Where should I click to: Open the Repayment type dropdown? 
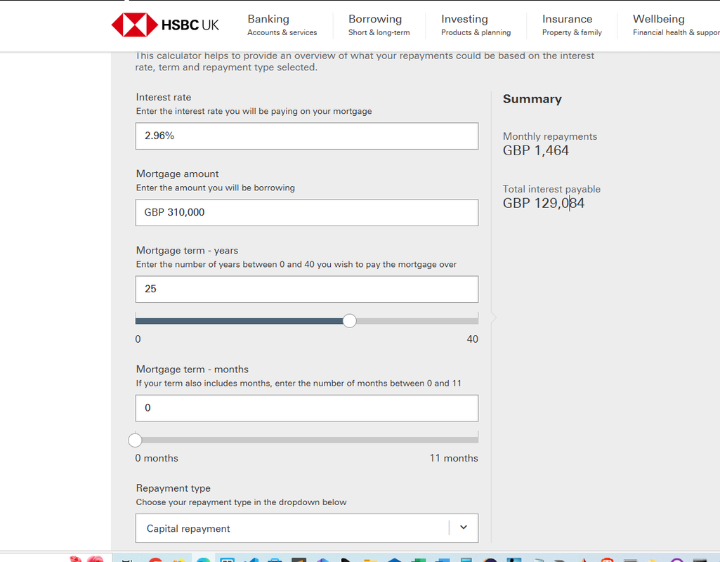307,528
